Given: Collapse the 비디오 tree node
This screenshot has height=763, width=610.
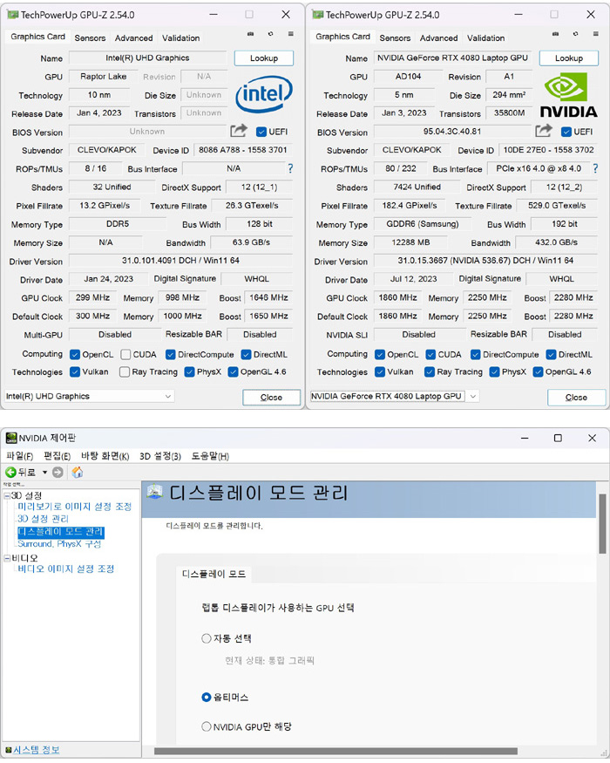Looking at the screenshot, I should 7,558.
